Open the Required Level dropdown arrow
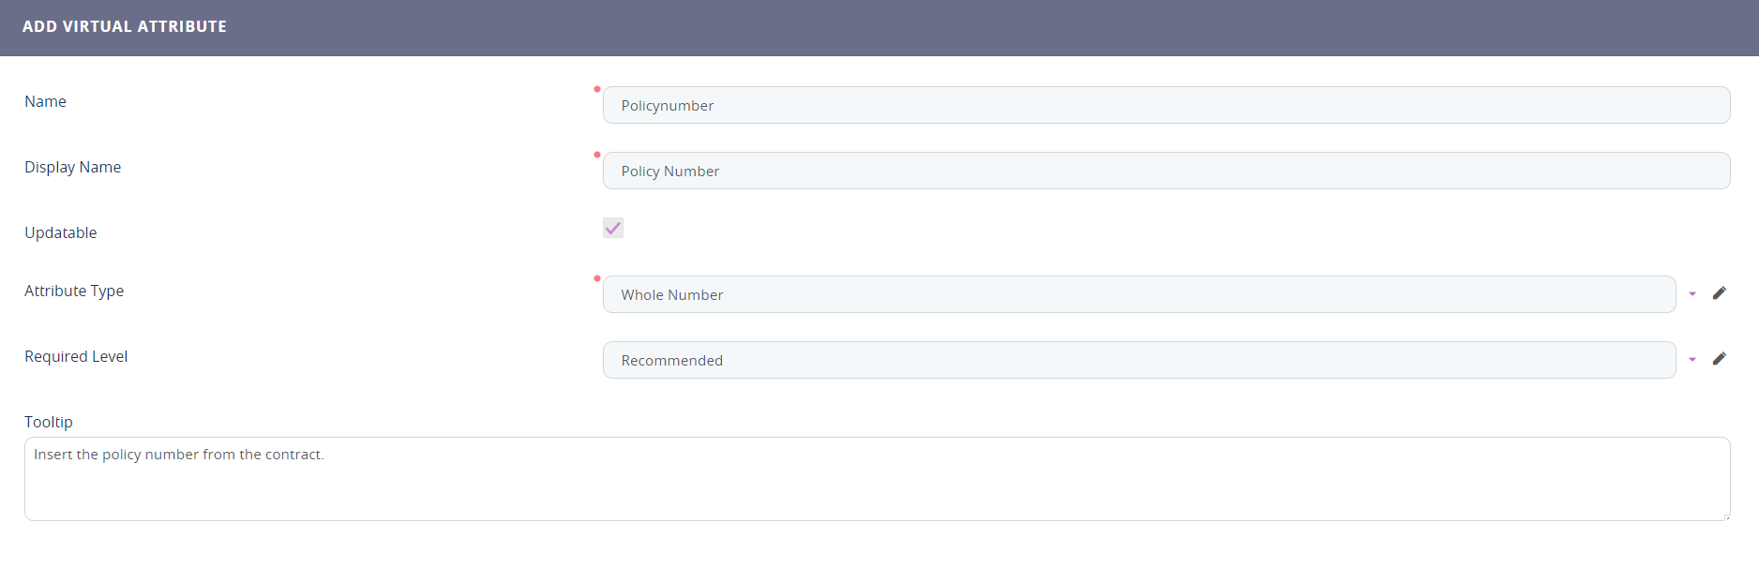 (1692, 360)
